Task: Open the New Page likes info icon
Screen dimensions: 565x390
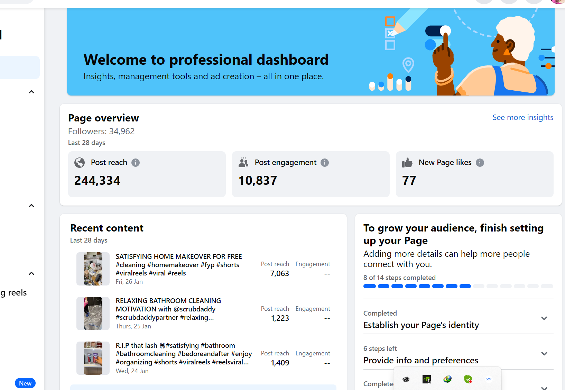Action: click(x=480, y=163)
